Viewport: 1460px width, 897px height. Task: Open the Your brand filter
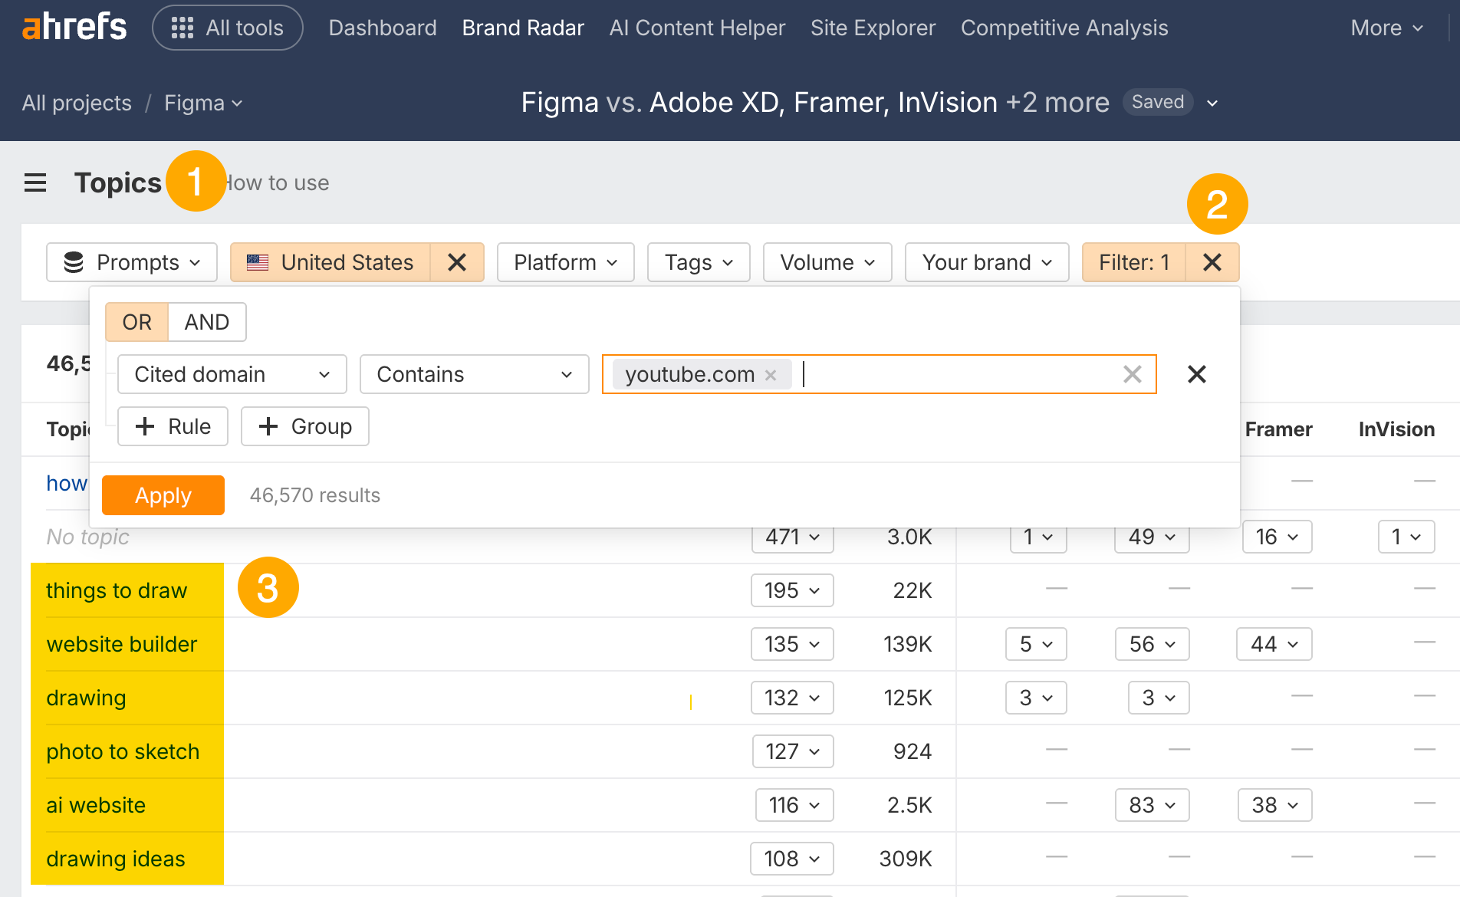987,262
